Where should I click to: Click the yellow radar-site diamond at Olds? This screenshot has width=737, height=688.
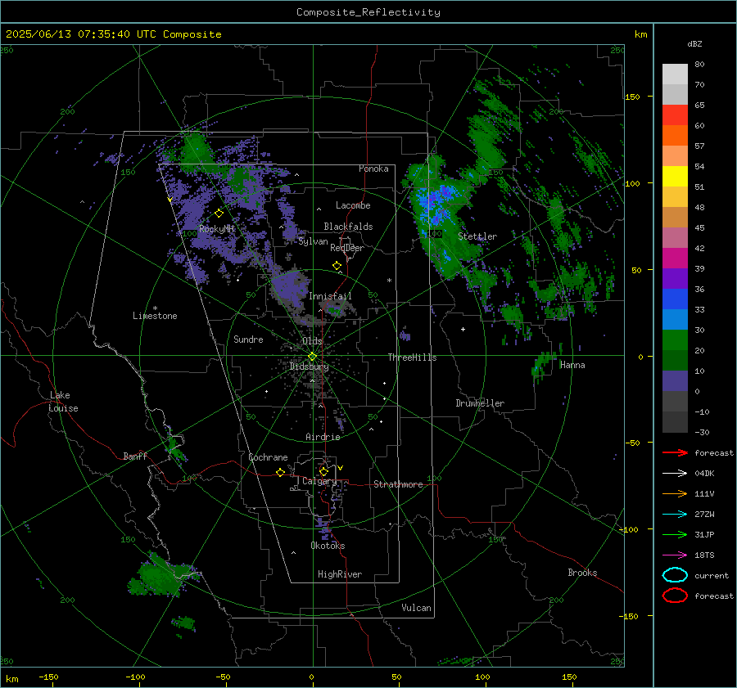(312, 357)
